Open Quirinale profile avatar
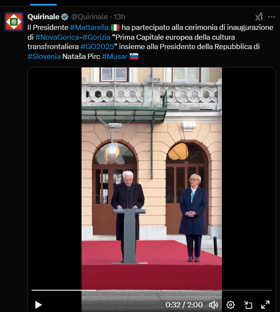This screenshot has width=280, height=312. point(14,21)
